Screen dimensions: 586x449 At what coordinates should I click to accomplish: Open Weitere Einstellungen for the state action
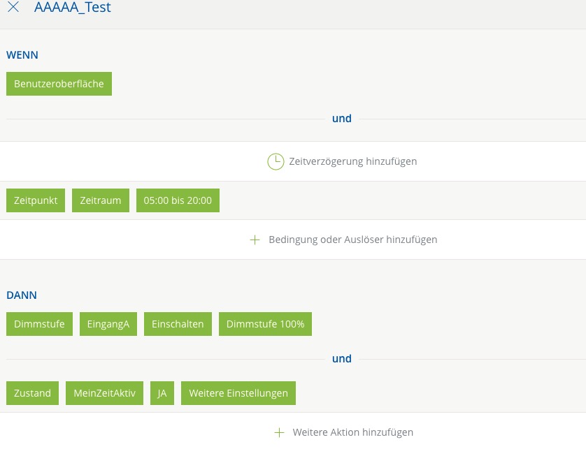(x=238, y=393)
